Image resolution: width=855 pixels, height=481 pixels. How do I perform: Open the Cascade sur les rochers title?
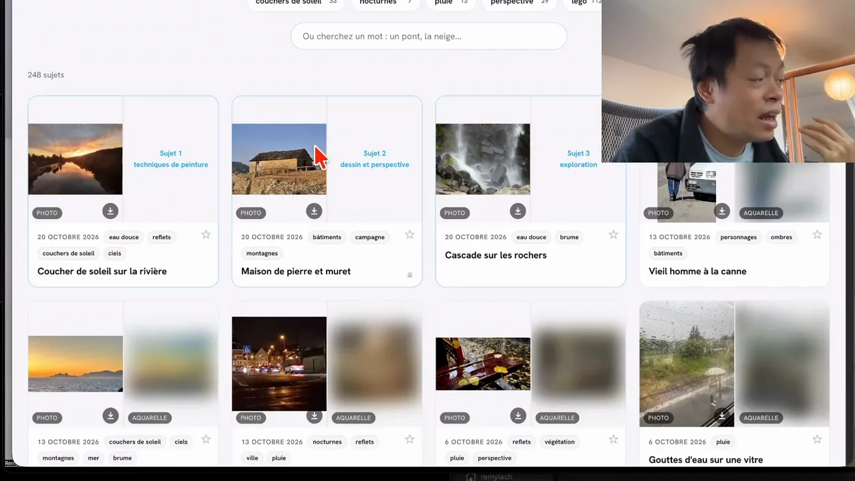click(x=496, y=255)
